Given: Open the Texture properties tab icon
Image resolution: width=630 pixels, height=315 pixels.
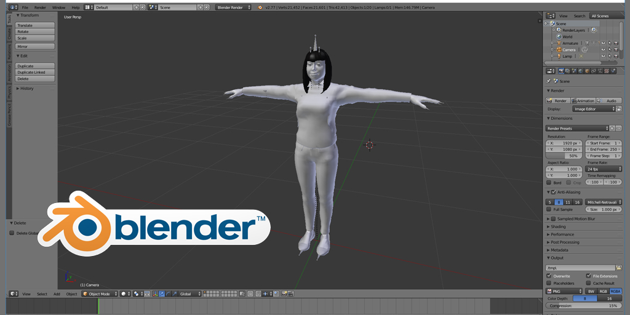Looking at the screenshot, I should pos(607,71).
